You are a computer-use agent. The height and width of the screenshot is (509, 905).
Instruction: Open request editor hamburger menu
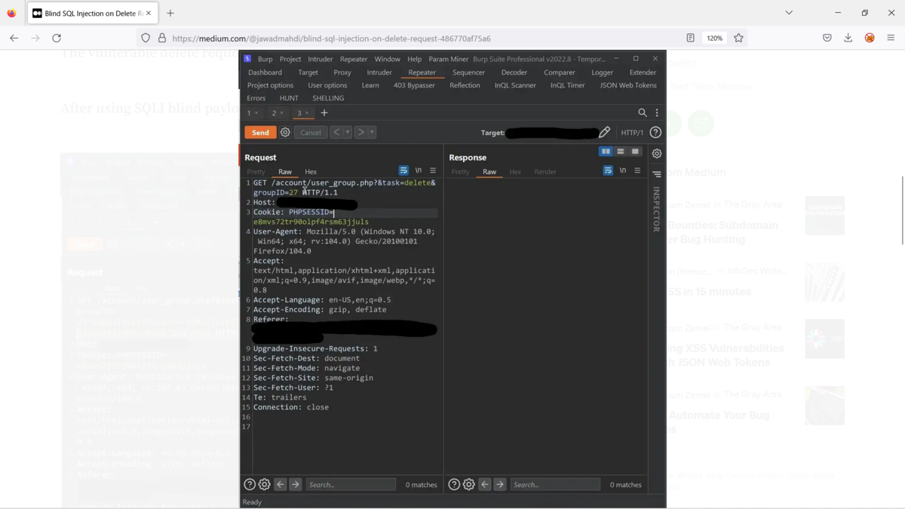tap(433, 170)
